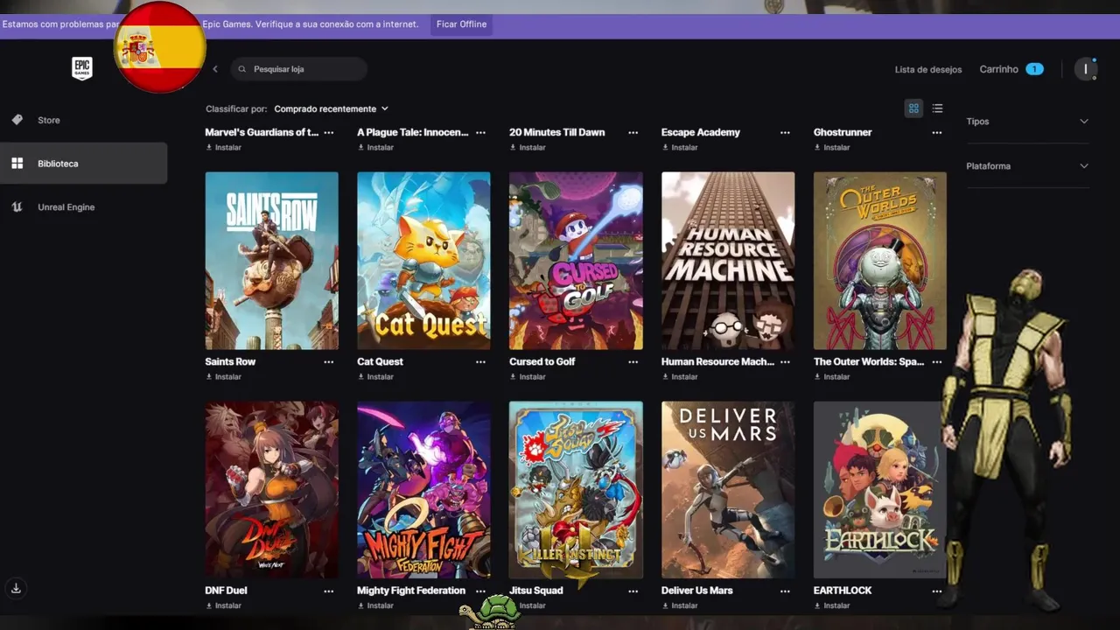Expand the Plataforma filter
The width and height of the screenshot is (1120, 630).
click(1027, 166)
